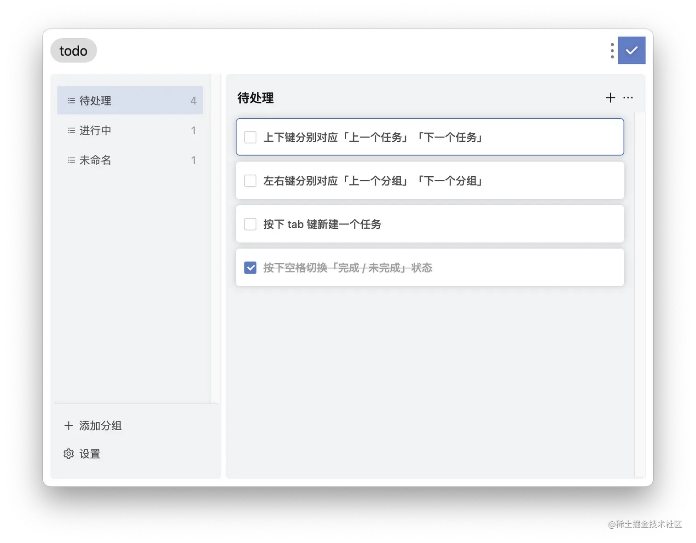Click the list icon beside 待处理 group
This screenshot has width=696, height=543.
[71, 100]
